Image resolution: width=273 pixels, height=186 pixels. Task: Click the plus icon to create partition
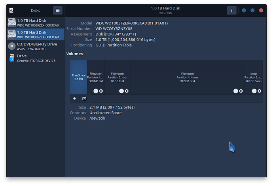tap(74, 99)
